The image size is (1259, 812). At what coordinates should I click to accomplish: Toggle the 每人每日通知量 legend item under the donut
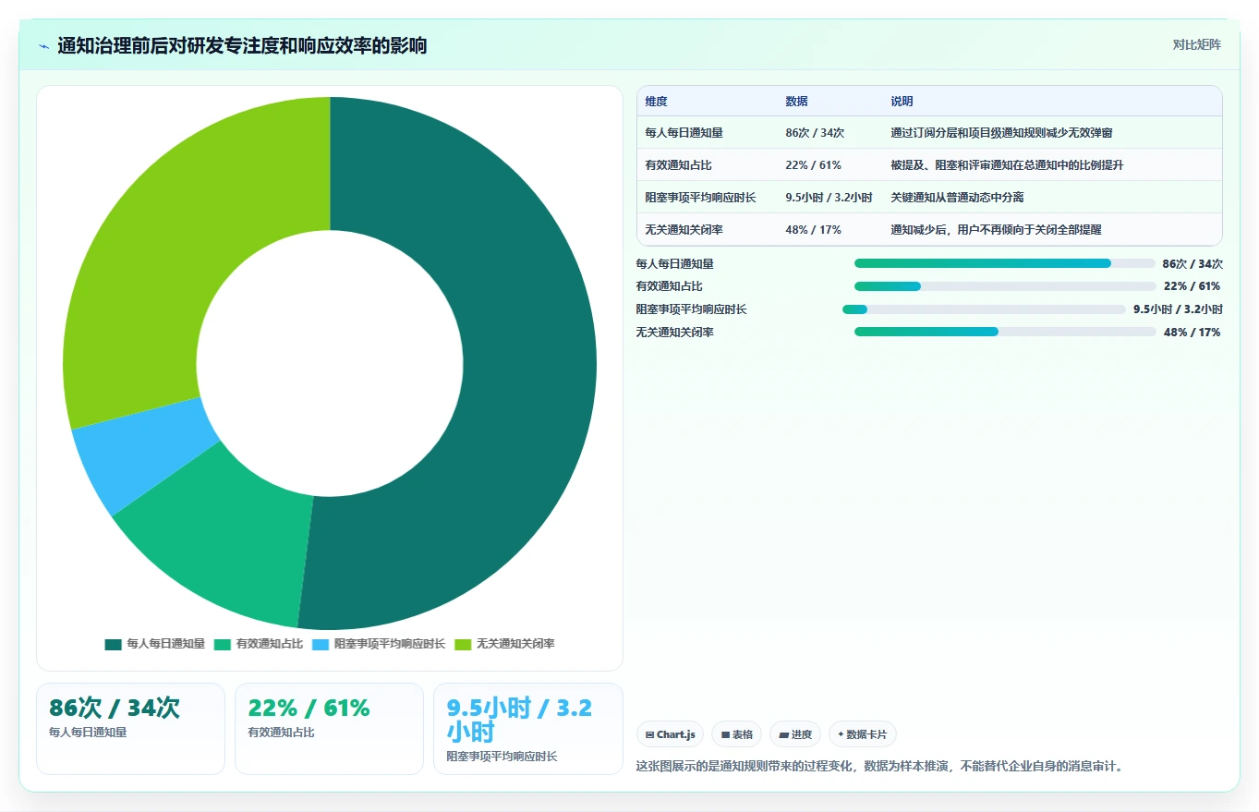coord(155,644)
